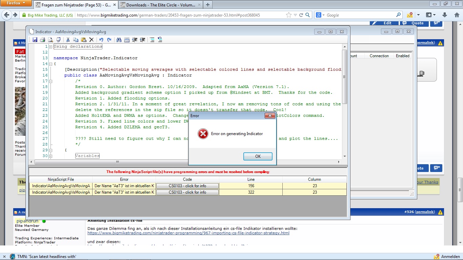Redo the edit in the editor toolbar

click(x=109, y=40)
